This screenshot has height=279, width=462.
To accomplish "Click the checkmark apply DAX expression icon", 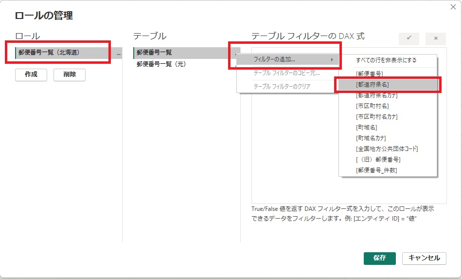I will pyautogui.click(x=409, y=39).
